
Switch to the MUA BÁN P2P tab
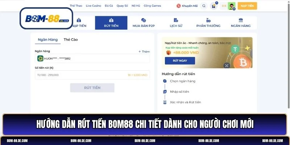coord(144,23)
